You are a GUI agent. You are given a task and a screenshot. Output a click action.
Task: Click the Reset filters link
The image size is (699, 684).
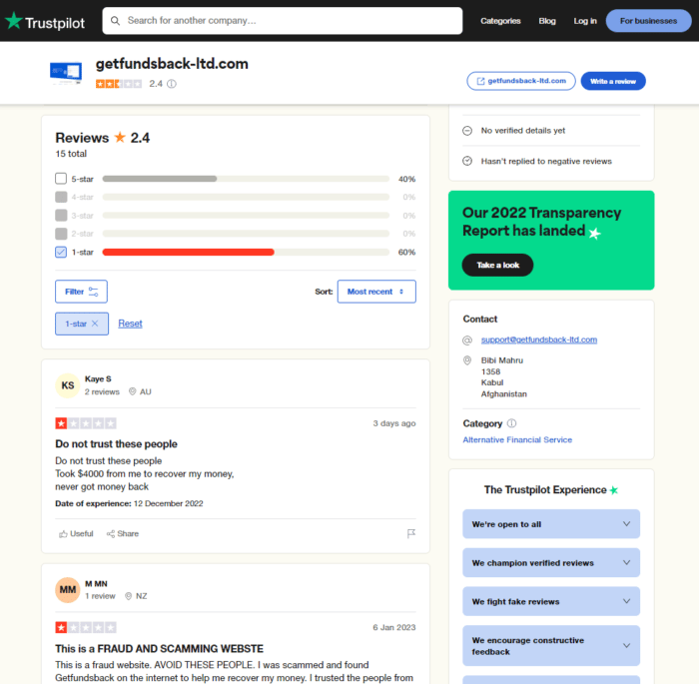pos(130,324)
